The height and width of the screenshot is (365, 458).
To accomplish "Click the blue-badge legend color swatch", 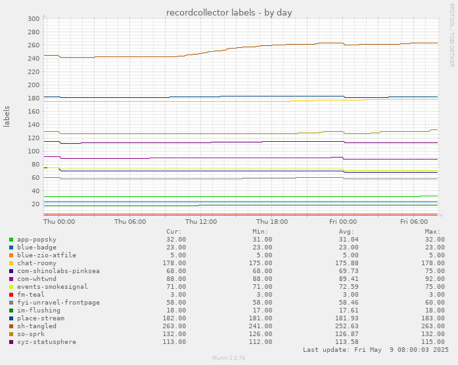I will pyautogui.click(x=11, y=247).
